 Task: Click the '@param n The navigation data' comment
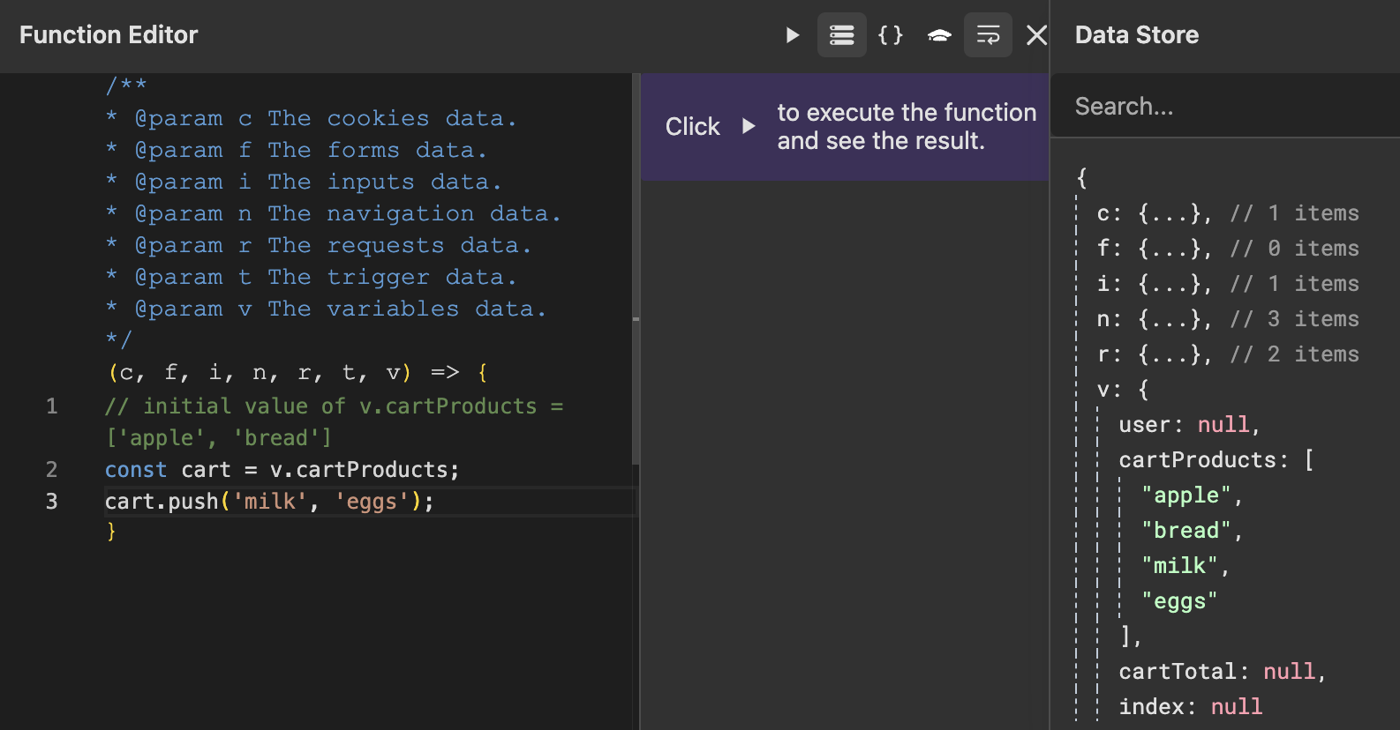coord(334,213)
